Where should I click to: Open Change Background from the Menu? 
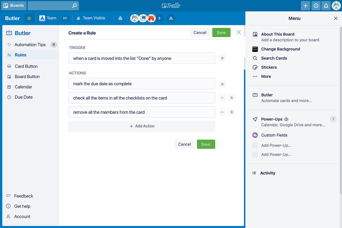pos(280,49)
